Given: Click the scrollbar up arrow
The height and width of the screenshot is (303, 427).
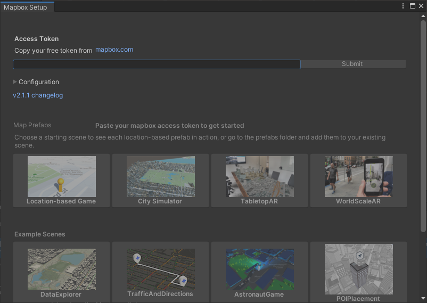Looking at the screenshot, I should 423,16.
